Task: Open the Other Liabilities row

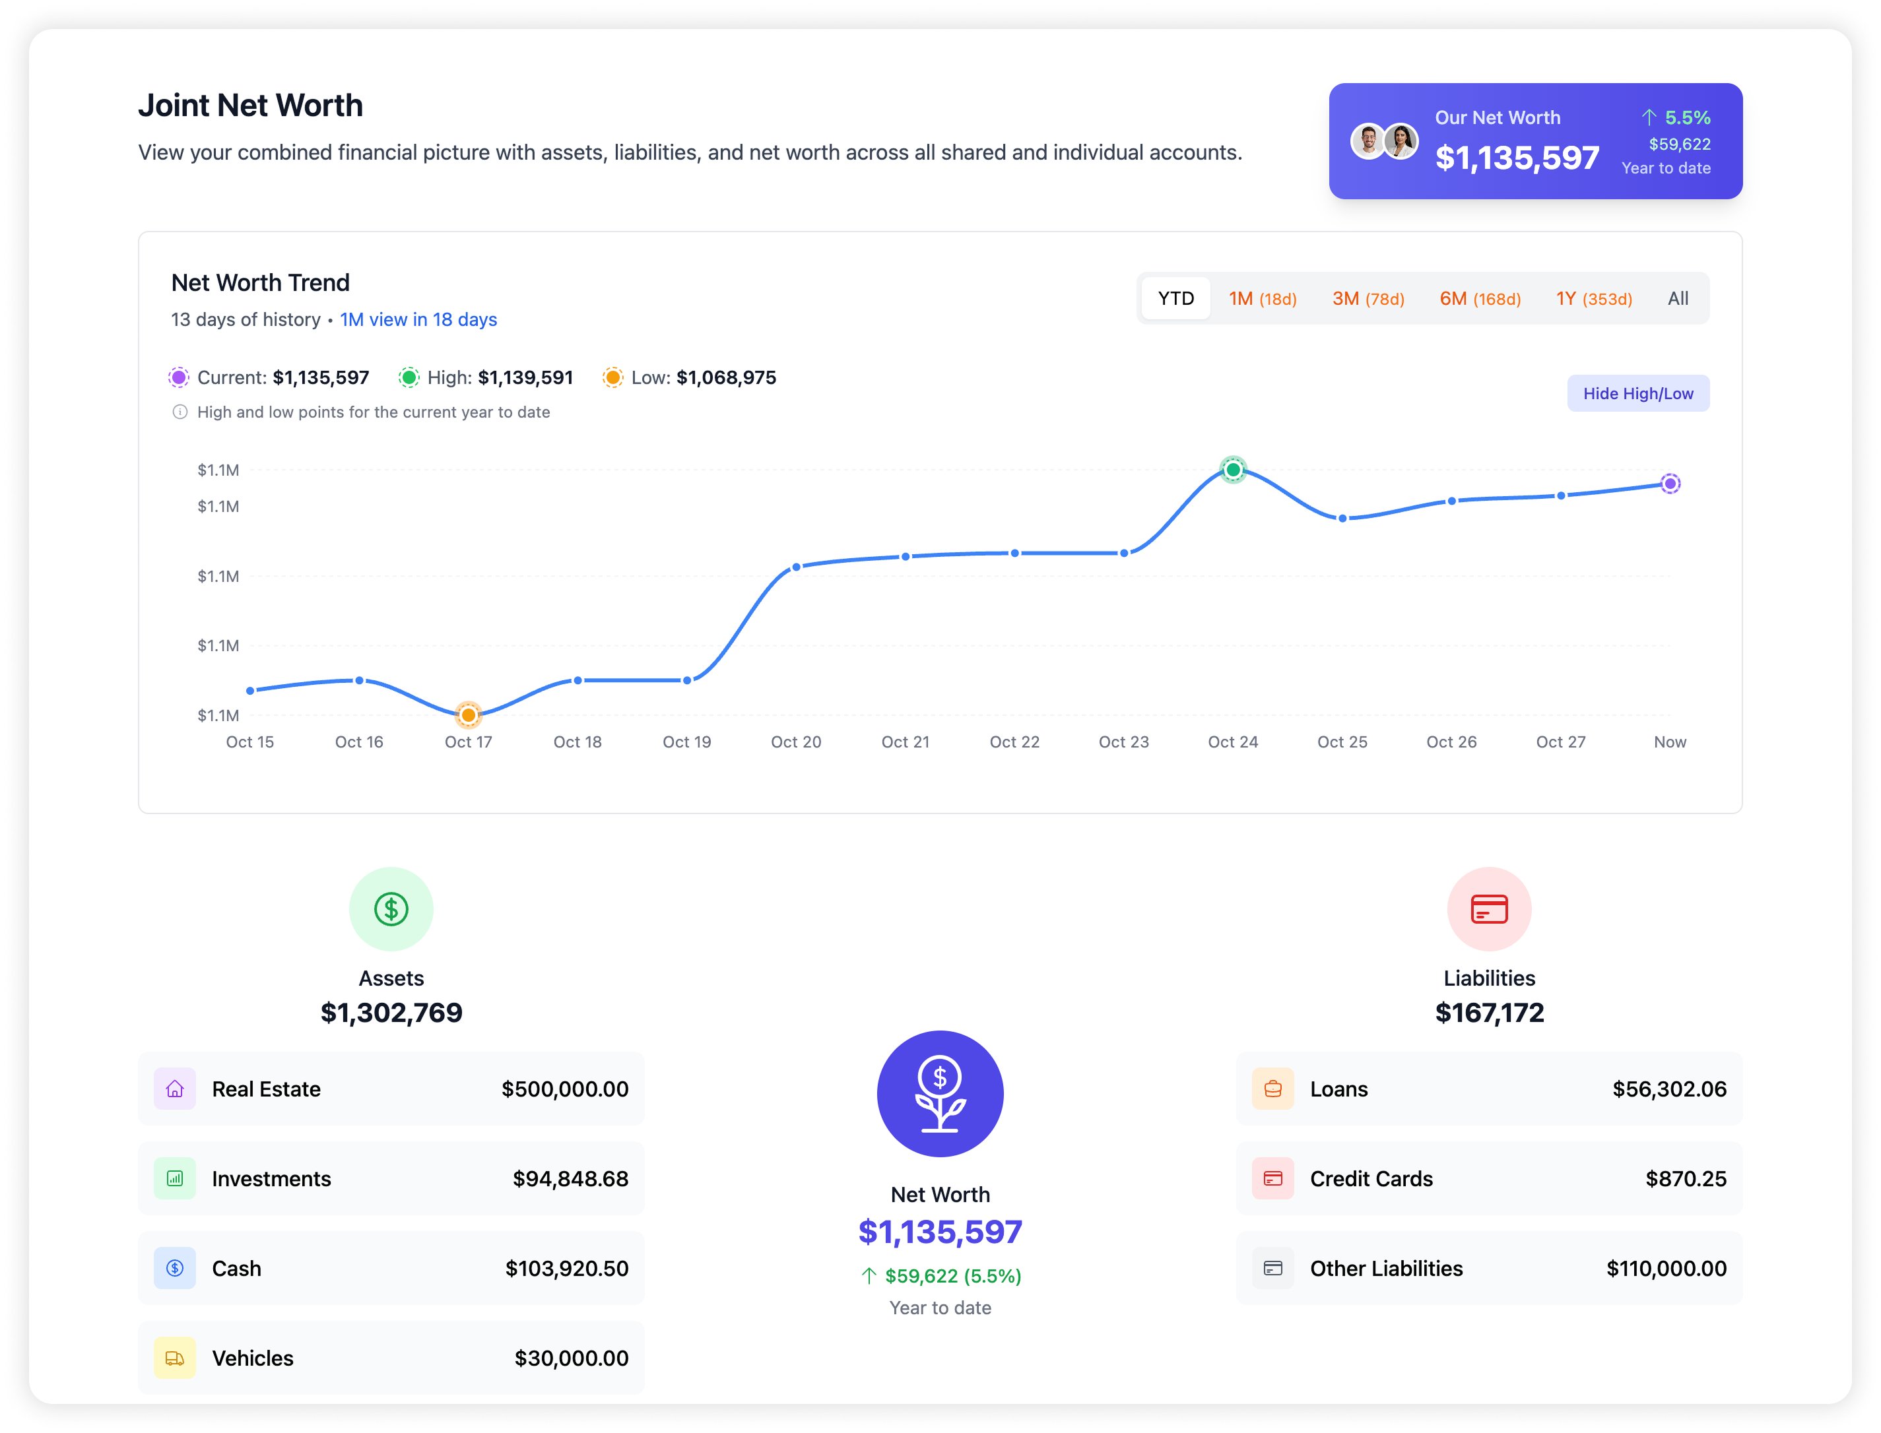Action: pos(1488,1267)
